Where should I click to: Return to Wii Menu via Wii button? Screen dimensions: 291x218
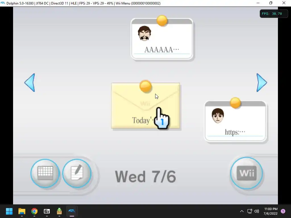pos(246,173)
